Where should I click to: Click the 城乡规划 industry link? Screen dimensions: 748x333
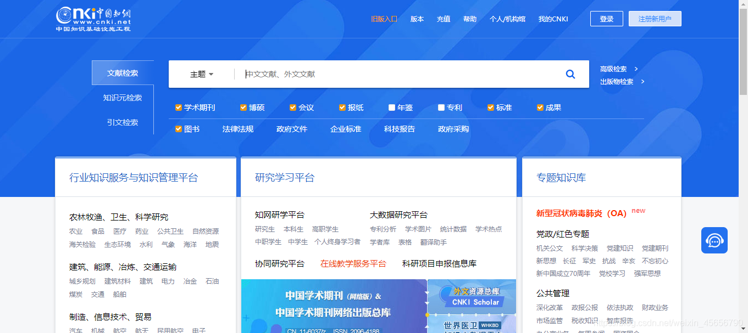point(82,281)
